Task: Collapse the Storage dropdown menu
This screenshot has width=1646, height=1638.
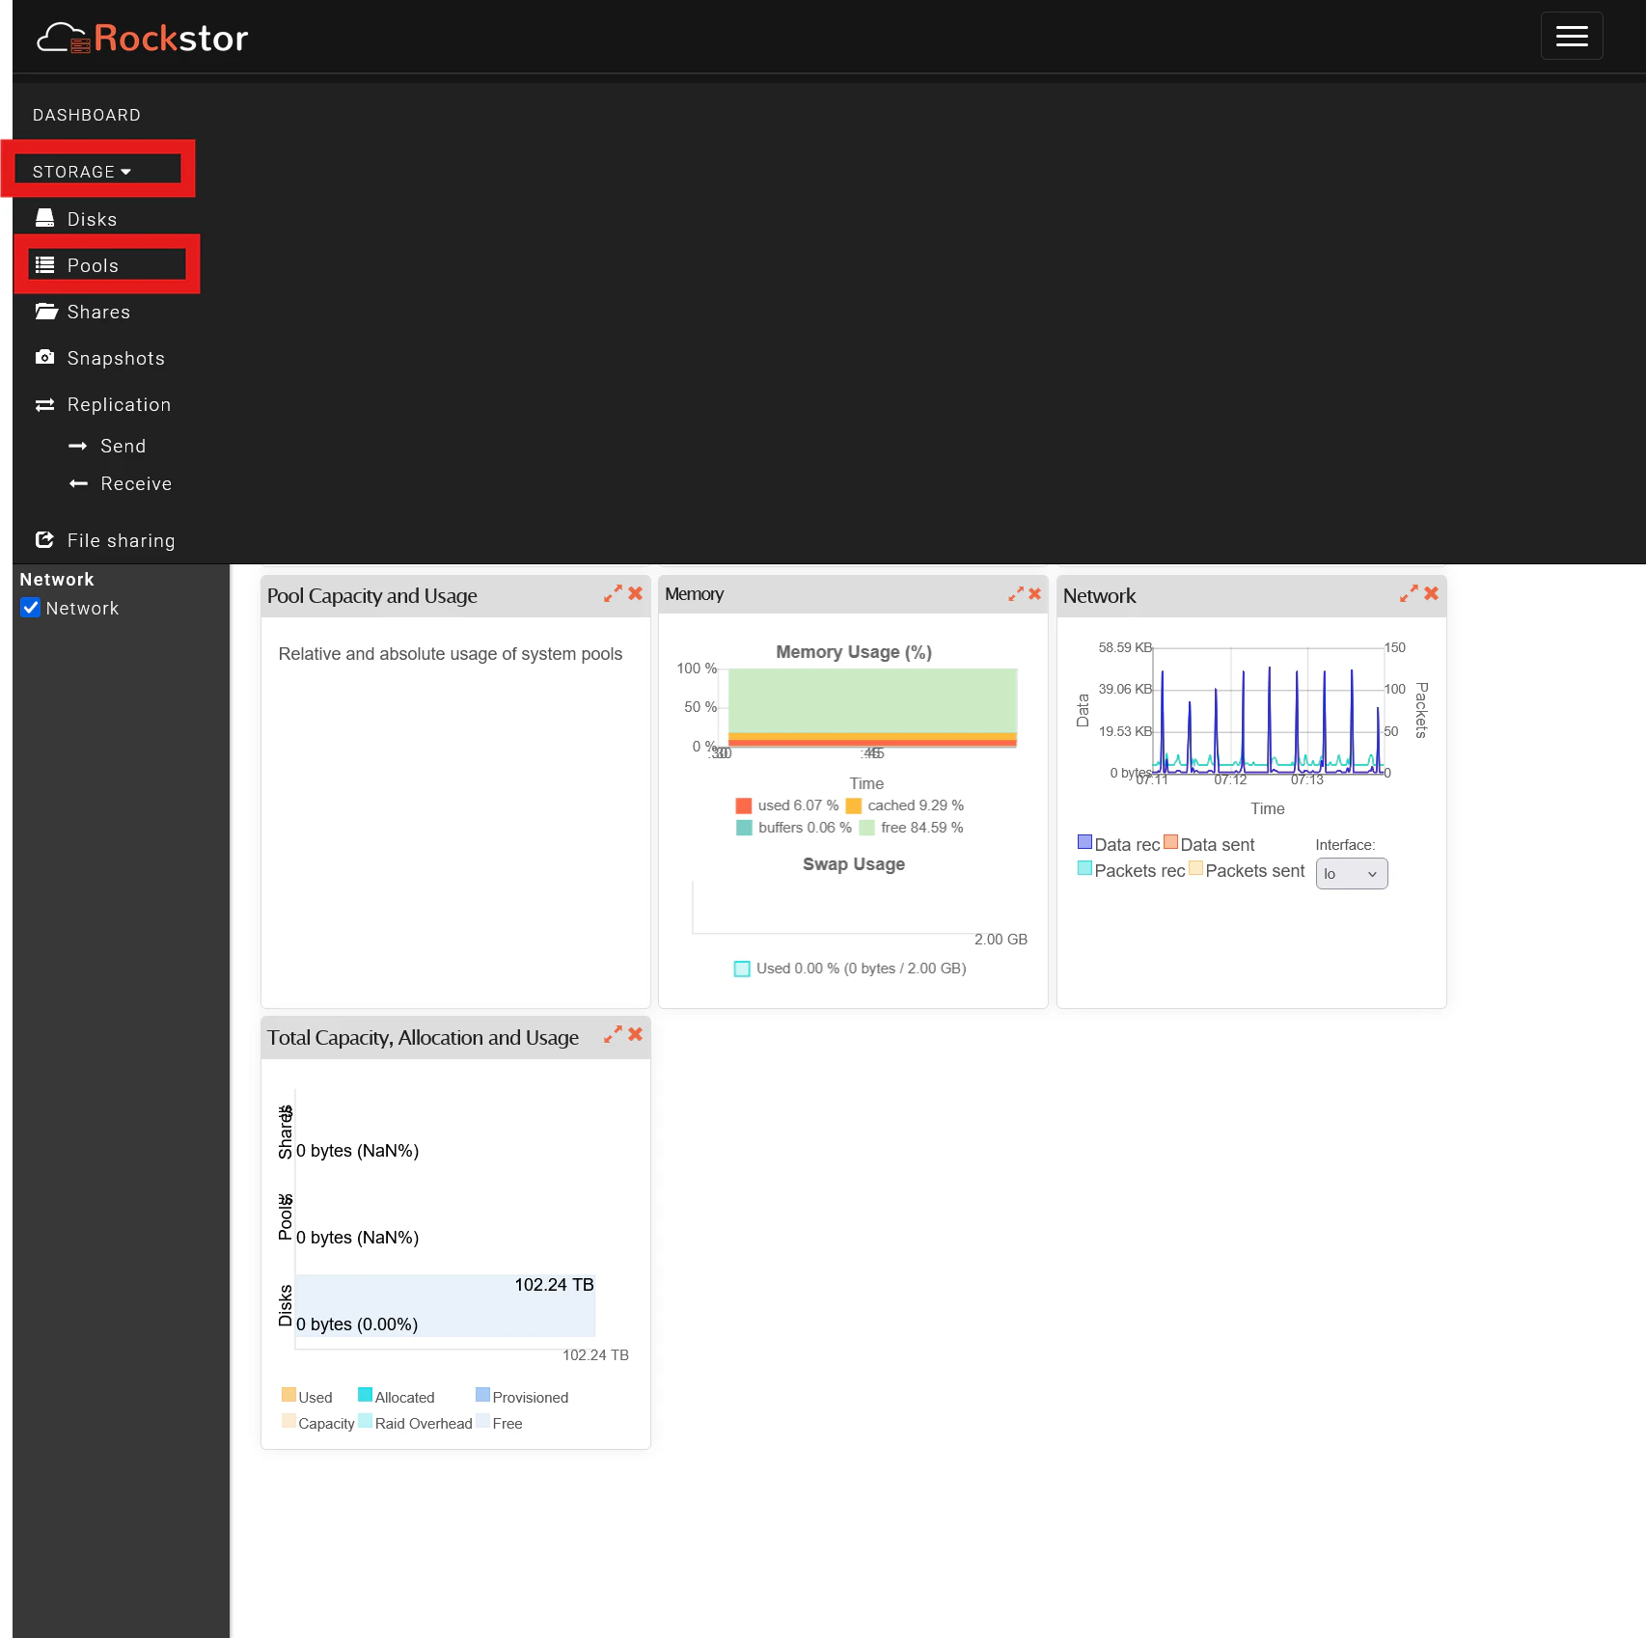Action: [x=82, y=172]
